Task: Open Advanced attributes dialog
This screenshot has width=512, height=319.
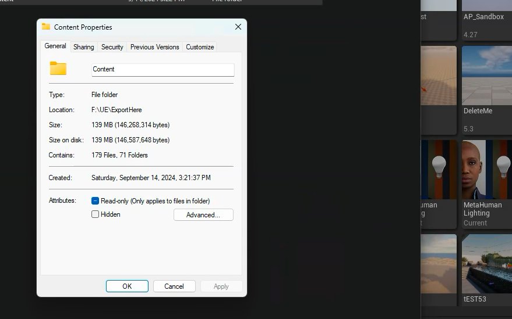Action: (203, 215)
